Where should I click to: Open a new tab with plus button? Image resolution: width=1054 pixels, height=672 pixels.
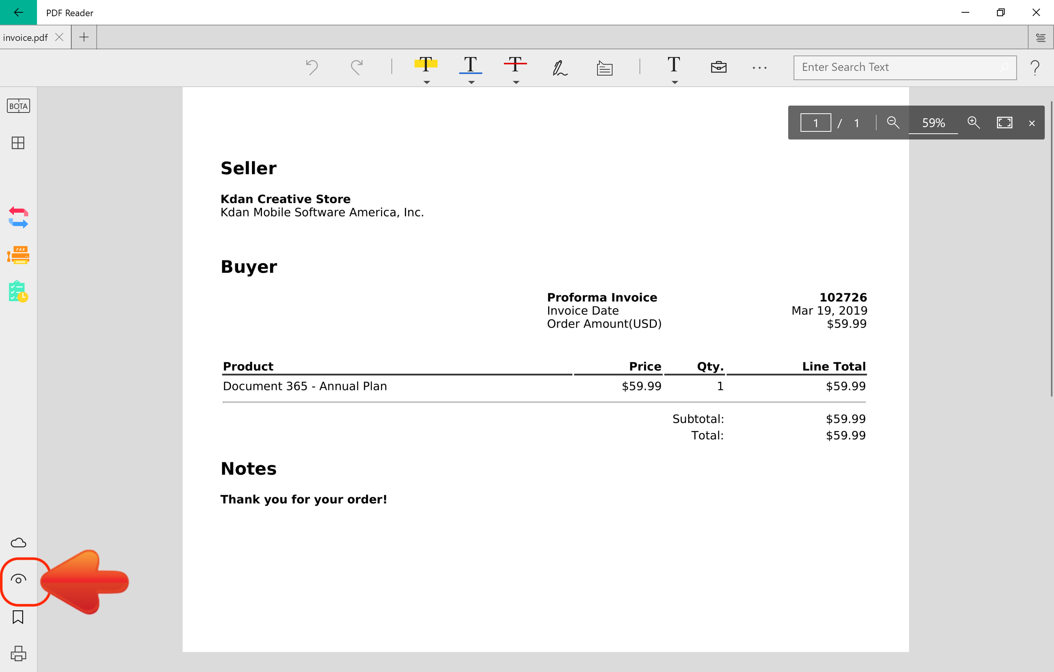(x=84, y=37)
